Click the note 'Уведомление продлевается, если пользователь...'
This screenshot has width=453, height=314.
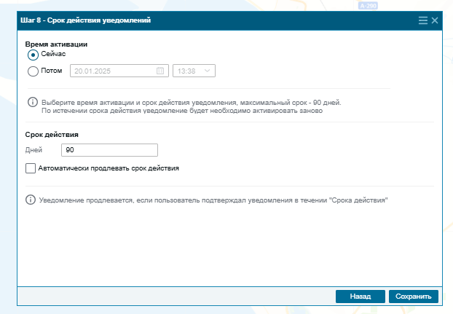[213, 200]
